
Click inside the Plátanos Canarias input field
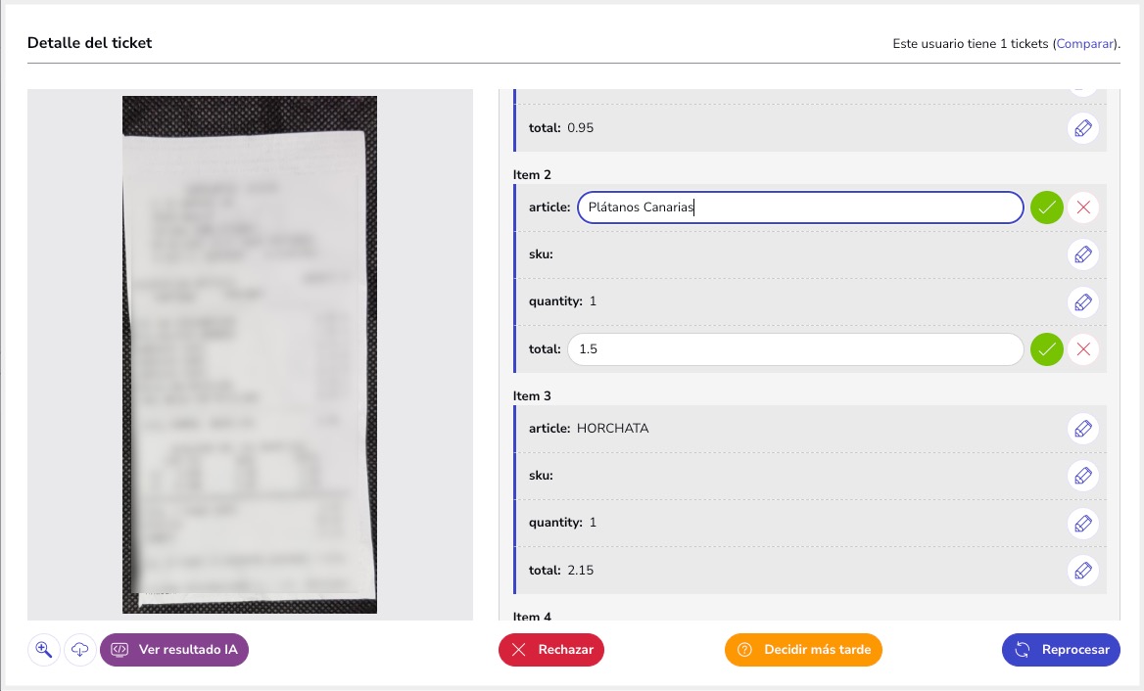[798, 207]
